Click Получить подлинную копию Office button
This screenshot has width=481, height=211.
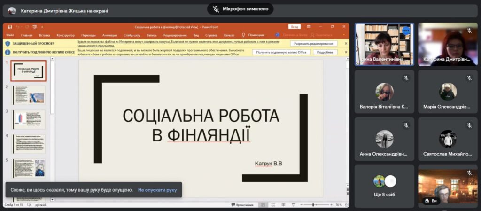pyautogui.click(x=282, y=52)
